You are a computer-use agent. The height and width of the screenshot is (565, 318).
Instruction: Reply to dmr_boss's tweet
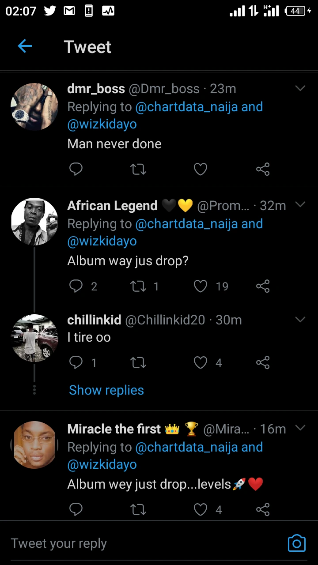coord(76,169)
